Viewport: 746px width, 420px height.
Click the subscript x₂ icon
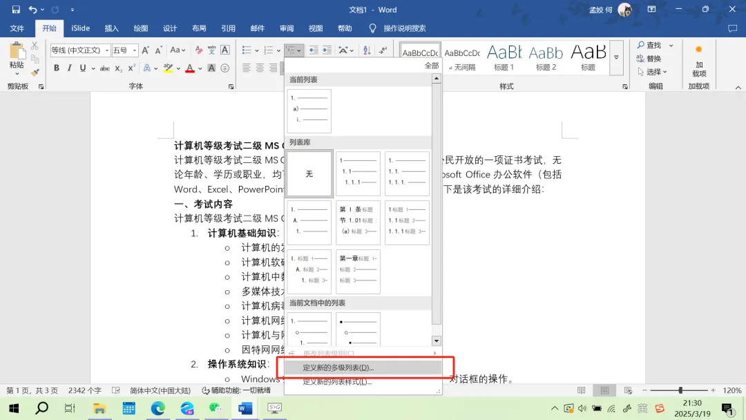(119, 68)
